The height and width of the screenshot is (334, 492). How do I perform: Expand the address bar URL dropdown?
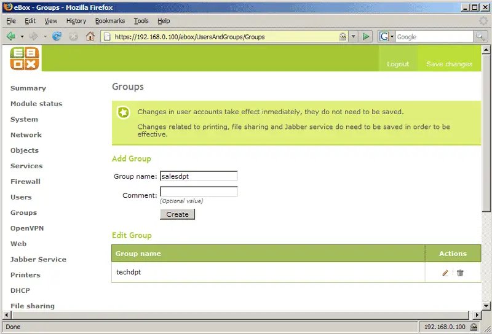pos(353,37)
